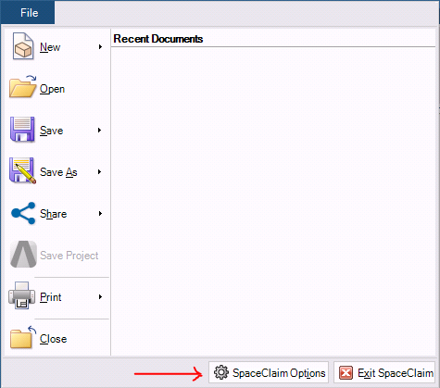Expand the Share submenu arrow
The height and width of the screenshot is (388, 440).
100,214
